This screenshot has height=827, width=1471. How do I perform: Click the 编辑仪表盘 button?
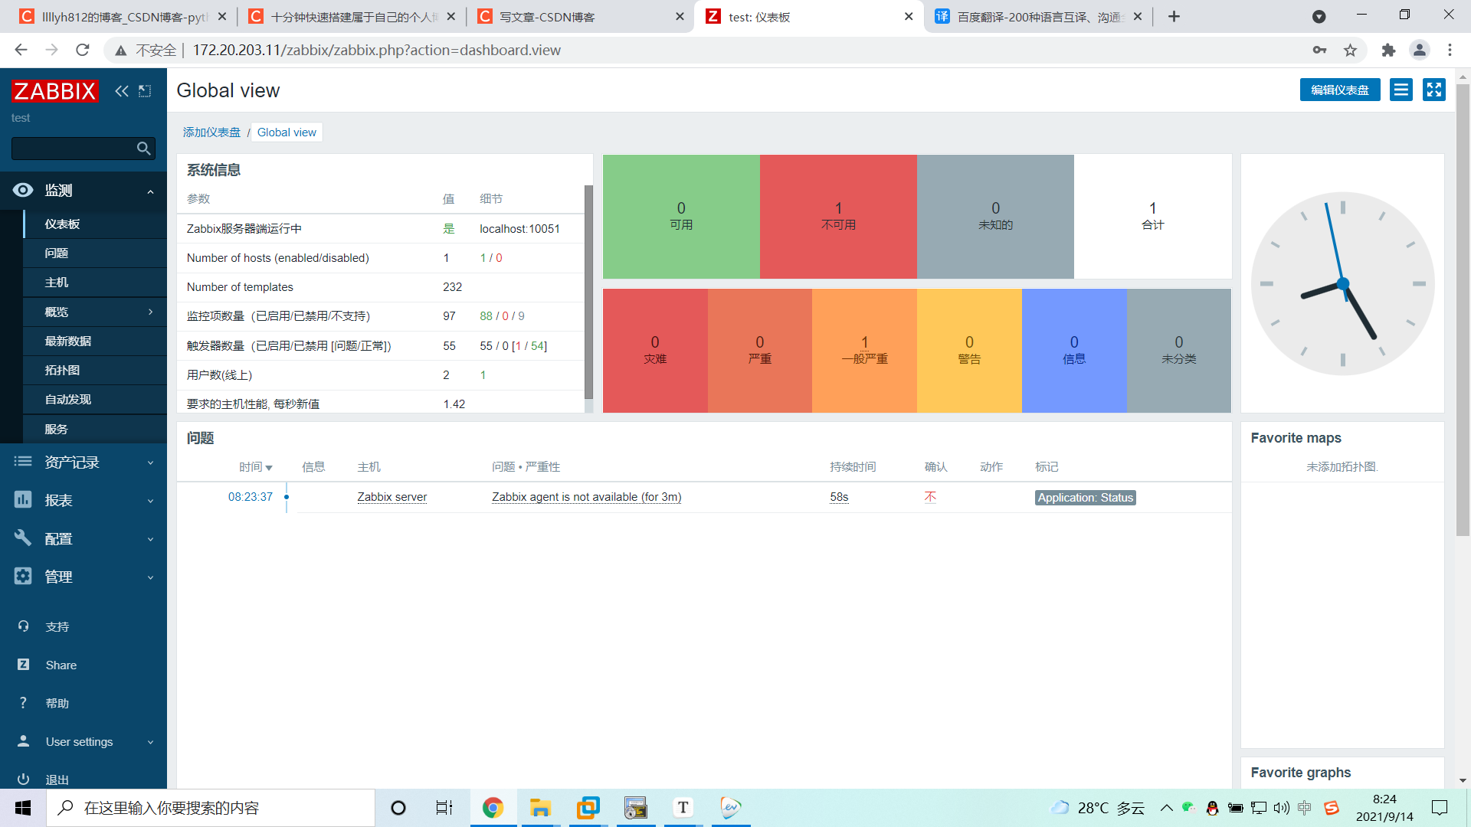click(x=1339, y=90)
